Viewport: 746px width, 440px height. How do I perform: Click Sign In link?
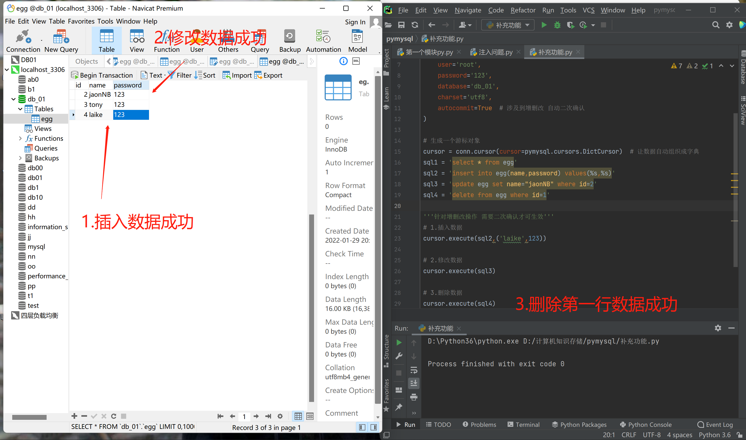pos(355,22)
